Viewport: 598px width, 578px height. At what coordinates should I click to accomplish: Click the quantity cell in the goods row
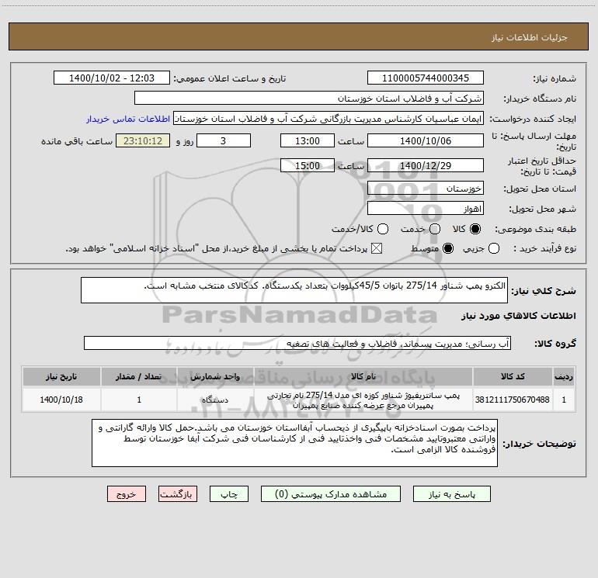pyautogui.click(x=139, y=400)
